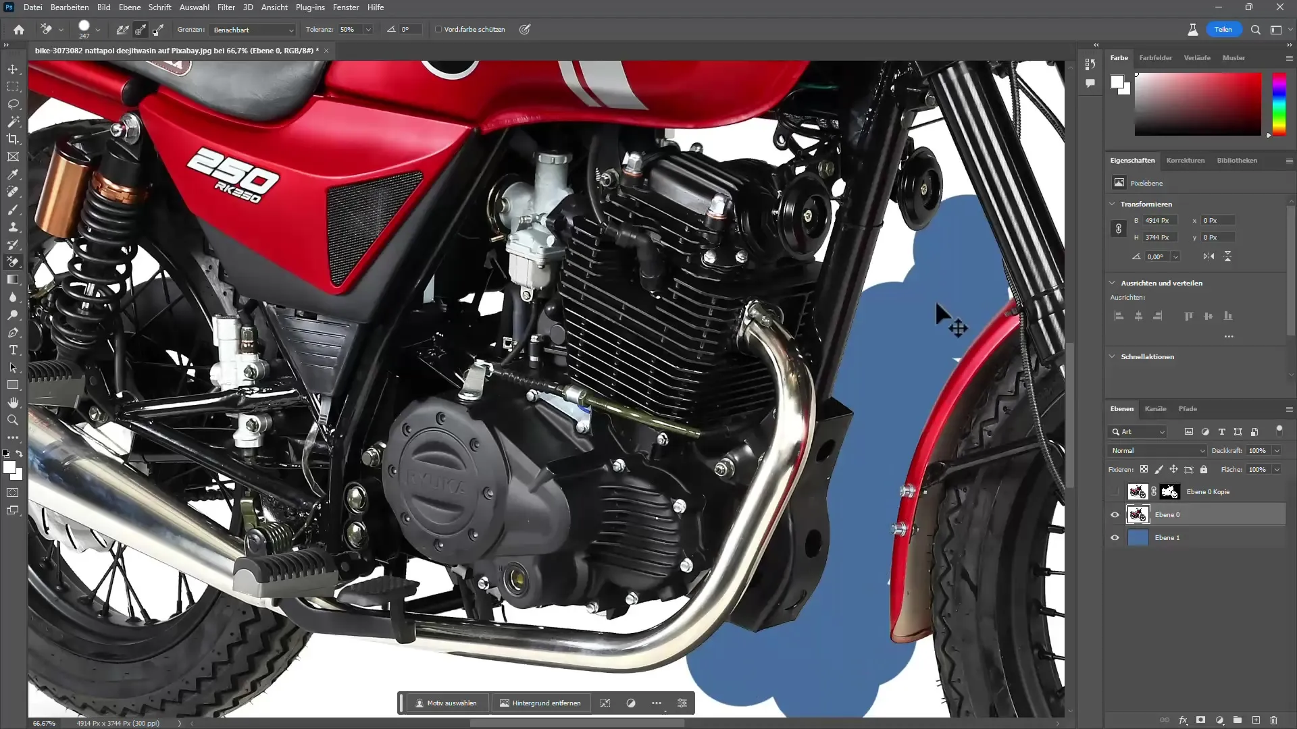Expand the Transformieren section
Screen dimensions: 1297x729
click(x=1115, y=204)
